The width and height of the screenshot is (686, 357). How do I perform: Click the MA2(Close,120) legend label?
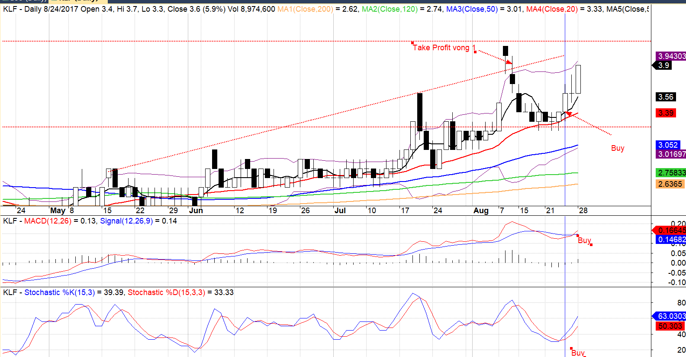pyautogui.click(x=390, y=9)
